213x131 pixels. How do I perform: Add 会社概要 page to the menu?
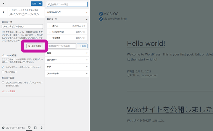click(x=50, y=38)
